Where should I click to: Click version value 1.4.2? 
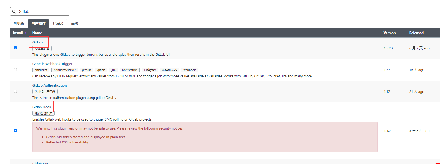[x=387, y=131]
